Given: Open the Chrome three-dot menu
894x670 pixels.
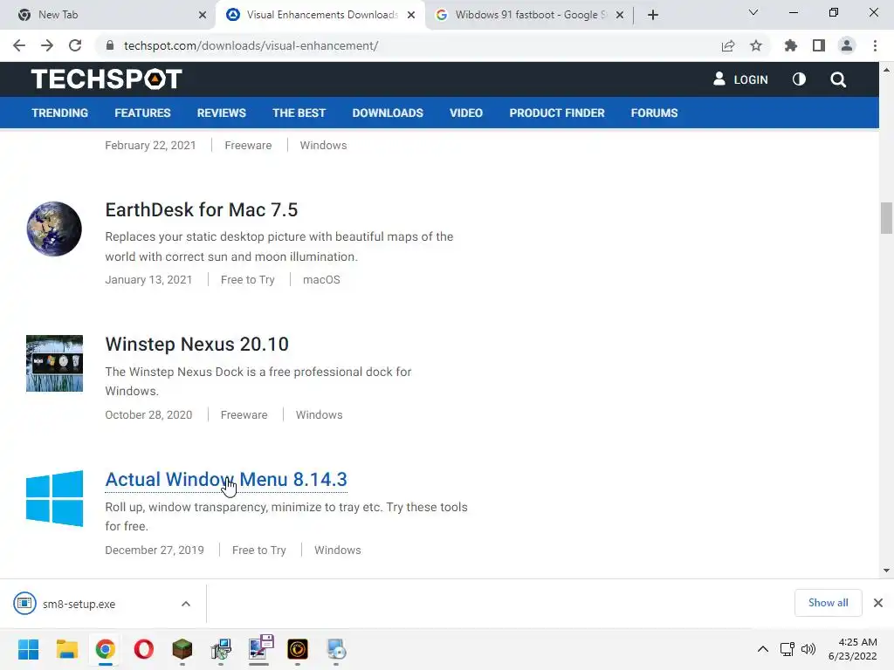Looking at the screenshot, I should click(x=875, y=45).
